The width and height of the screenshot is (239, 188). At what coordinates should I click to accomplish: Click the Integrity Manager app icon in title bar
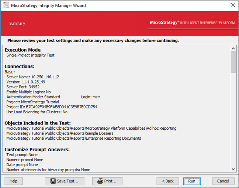(6, 5)
